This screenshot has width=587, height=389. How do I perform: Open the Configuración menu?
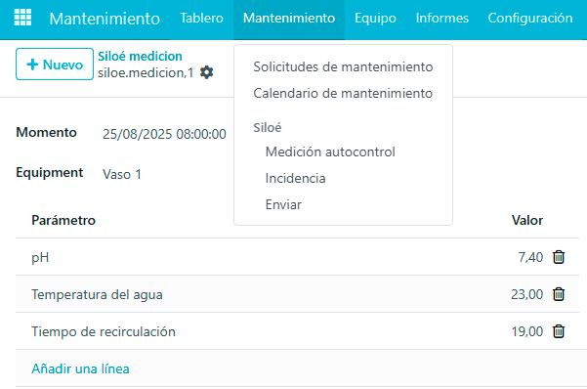530,18
